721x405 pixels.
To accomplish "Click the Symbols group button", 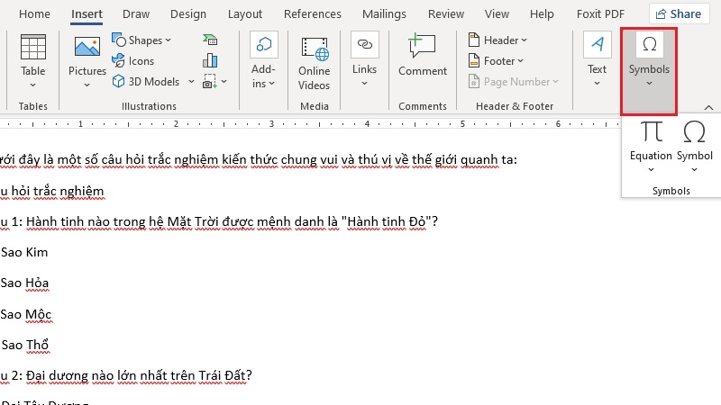I will click(x=649, y=71).
